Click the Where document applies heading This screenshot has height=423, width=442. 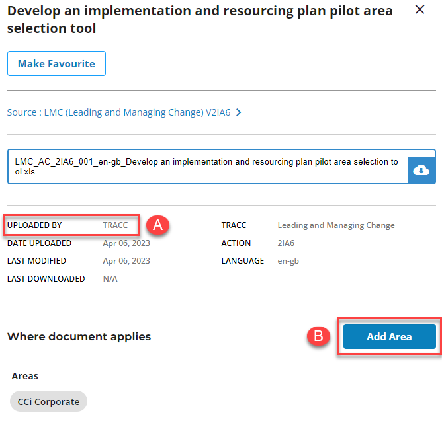point(79,336)
